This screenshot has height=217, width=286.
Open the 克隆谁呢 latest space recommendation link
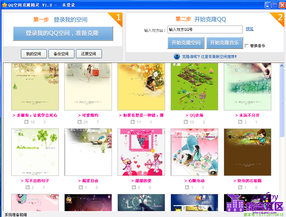click(209, 56)
